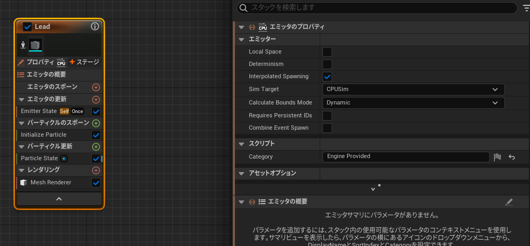Click the プロパティ pencil icon in Lead emitter
Screen dimensions: 530x246
pyautogui.click(x=21, y=62)
